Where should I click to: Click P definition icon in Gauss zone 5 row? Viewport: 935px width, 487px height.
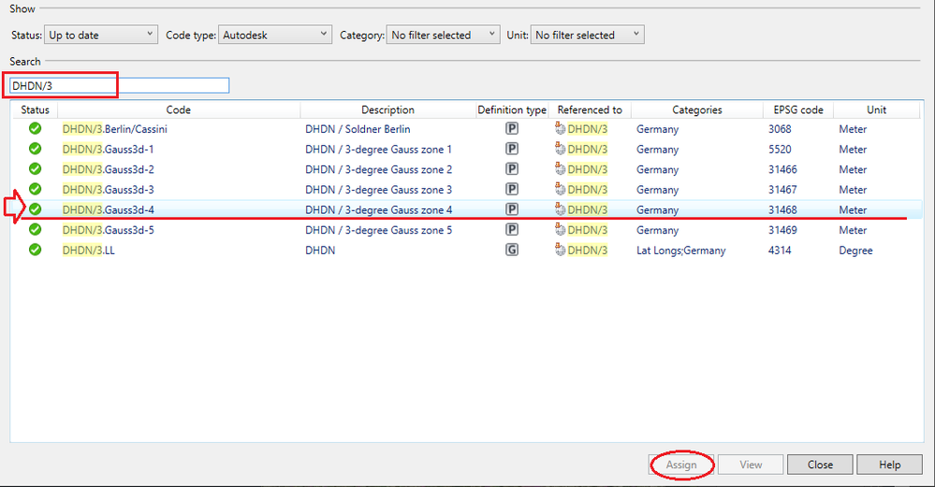[512, 229]
